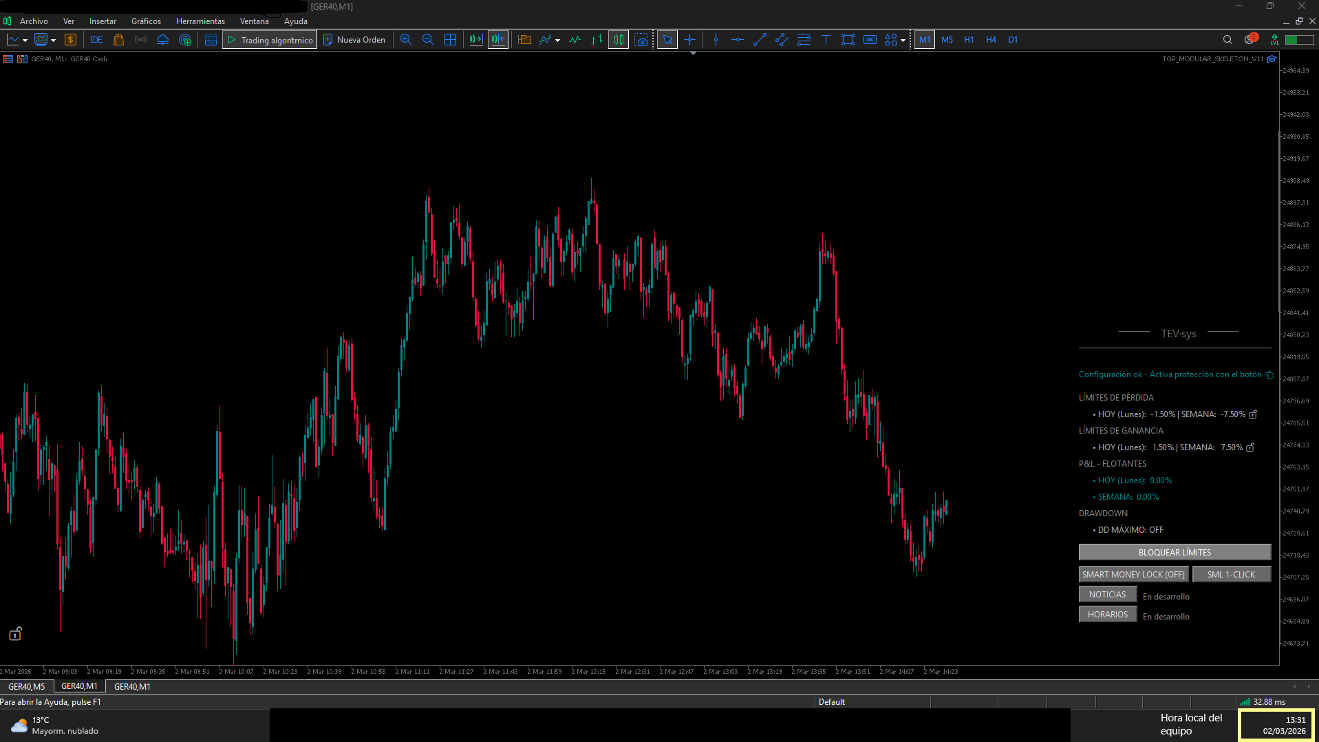Open the indicators list dropdown arrow
This screenshot has width=1319, height=742.
557,41
